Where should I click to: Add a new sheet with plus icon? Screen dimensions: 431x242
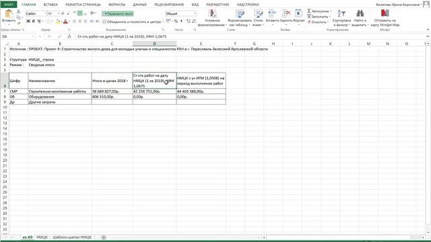coord(103,237)
